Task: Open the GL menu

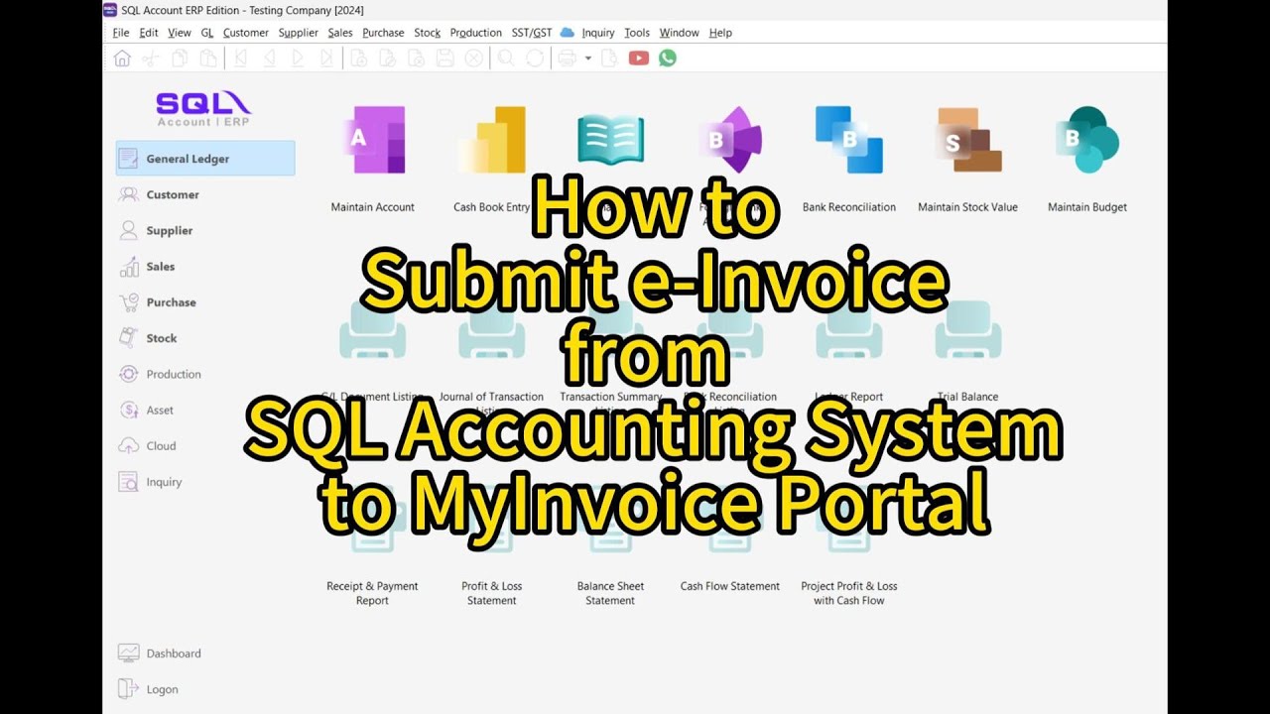Action: pyautogui.click(x=207, y=33)
